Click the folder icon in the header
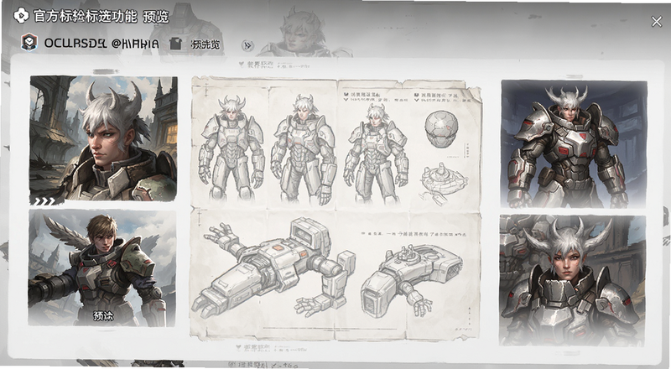Viewport: 671px width, 369px height. coord(175,44)
